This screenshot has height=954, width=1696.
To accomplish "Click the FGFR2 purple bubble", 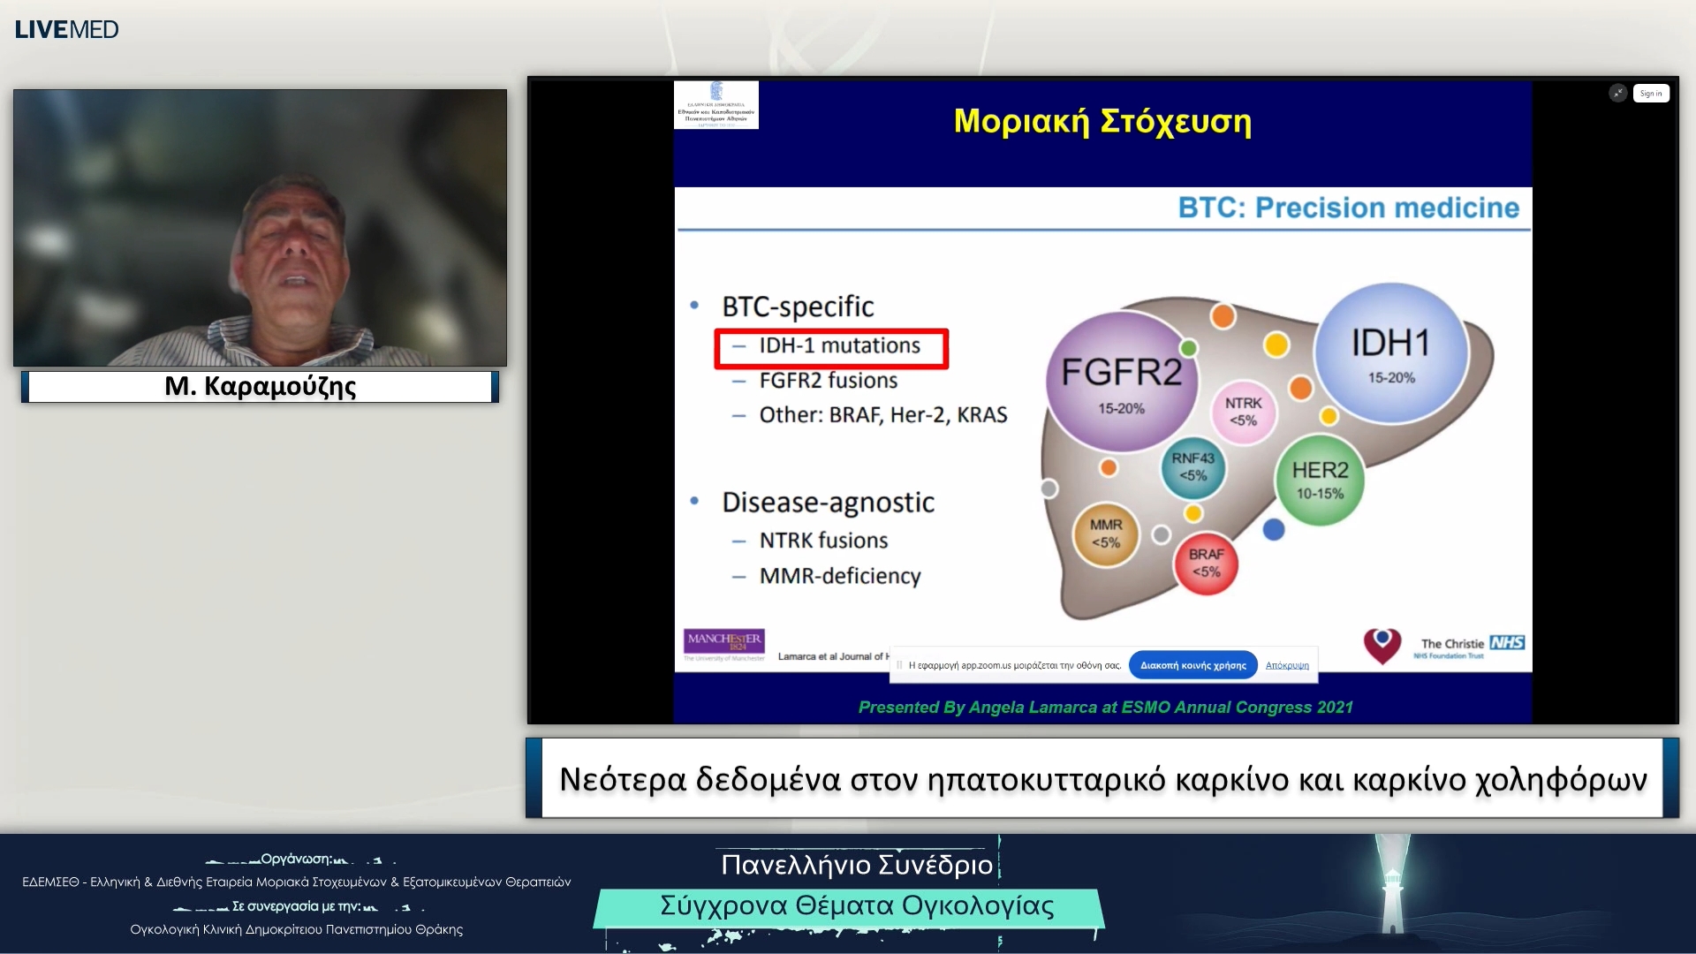I will (1121, 382).
